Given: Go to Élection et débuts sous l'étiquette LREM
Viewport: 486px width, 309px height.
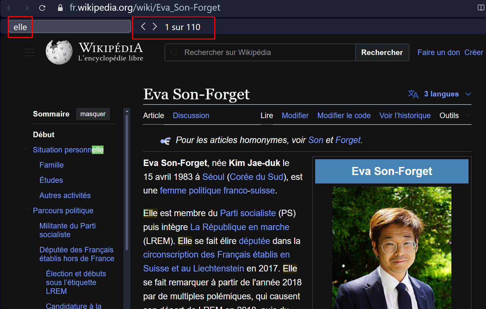Looking at the screenshot, I should (x=76, y=282).
